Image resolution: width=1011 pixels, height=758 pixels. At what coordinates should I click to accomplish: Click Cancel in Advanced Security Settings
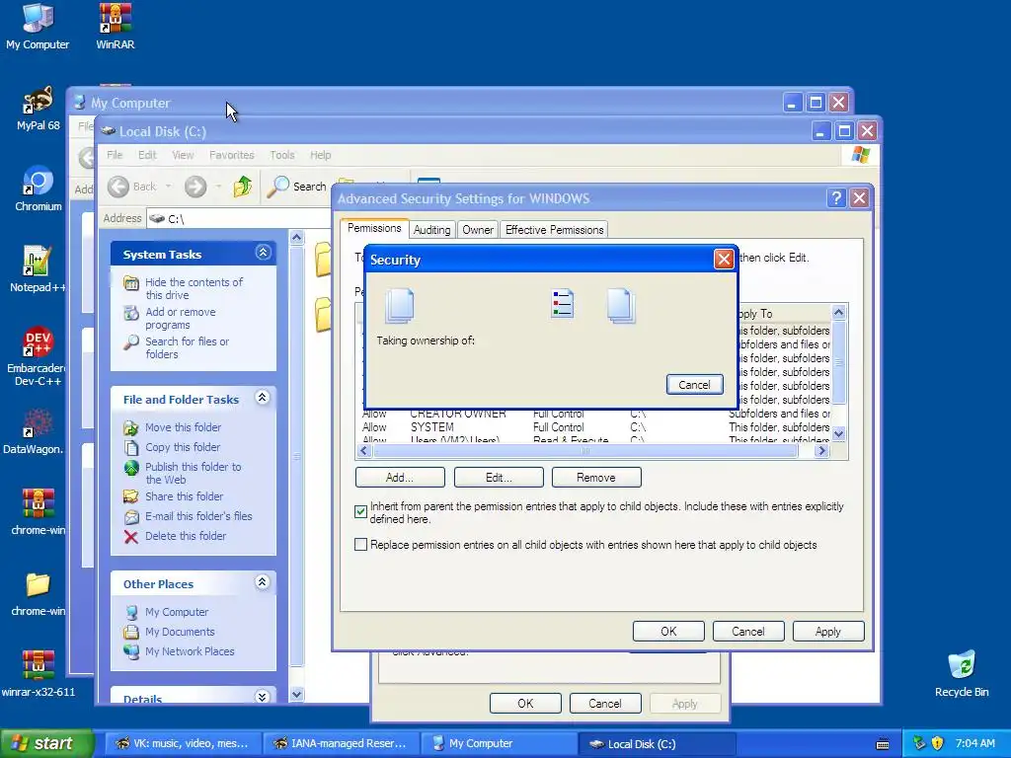pyautogui.click(x=748, y=632)
